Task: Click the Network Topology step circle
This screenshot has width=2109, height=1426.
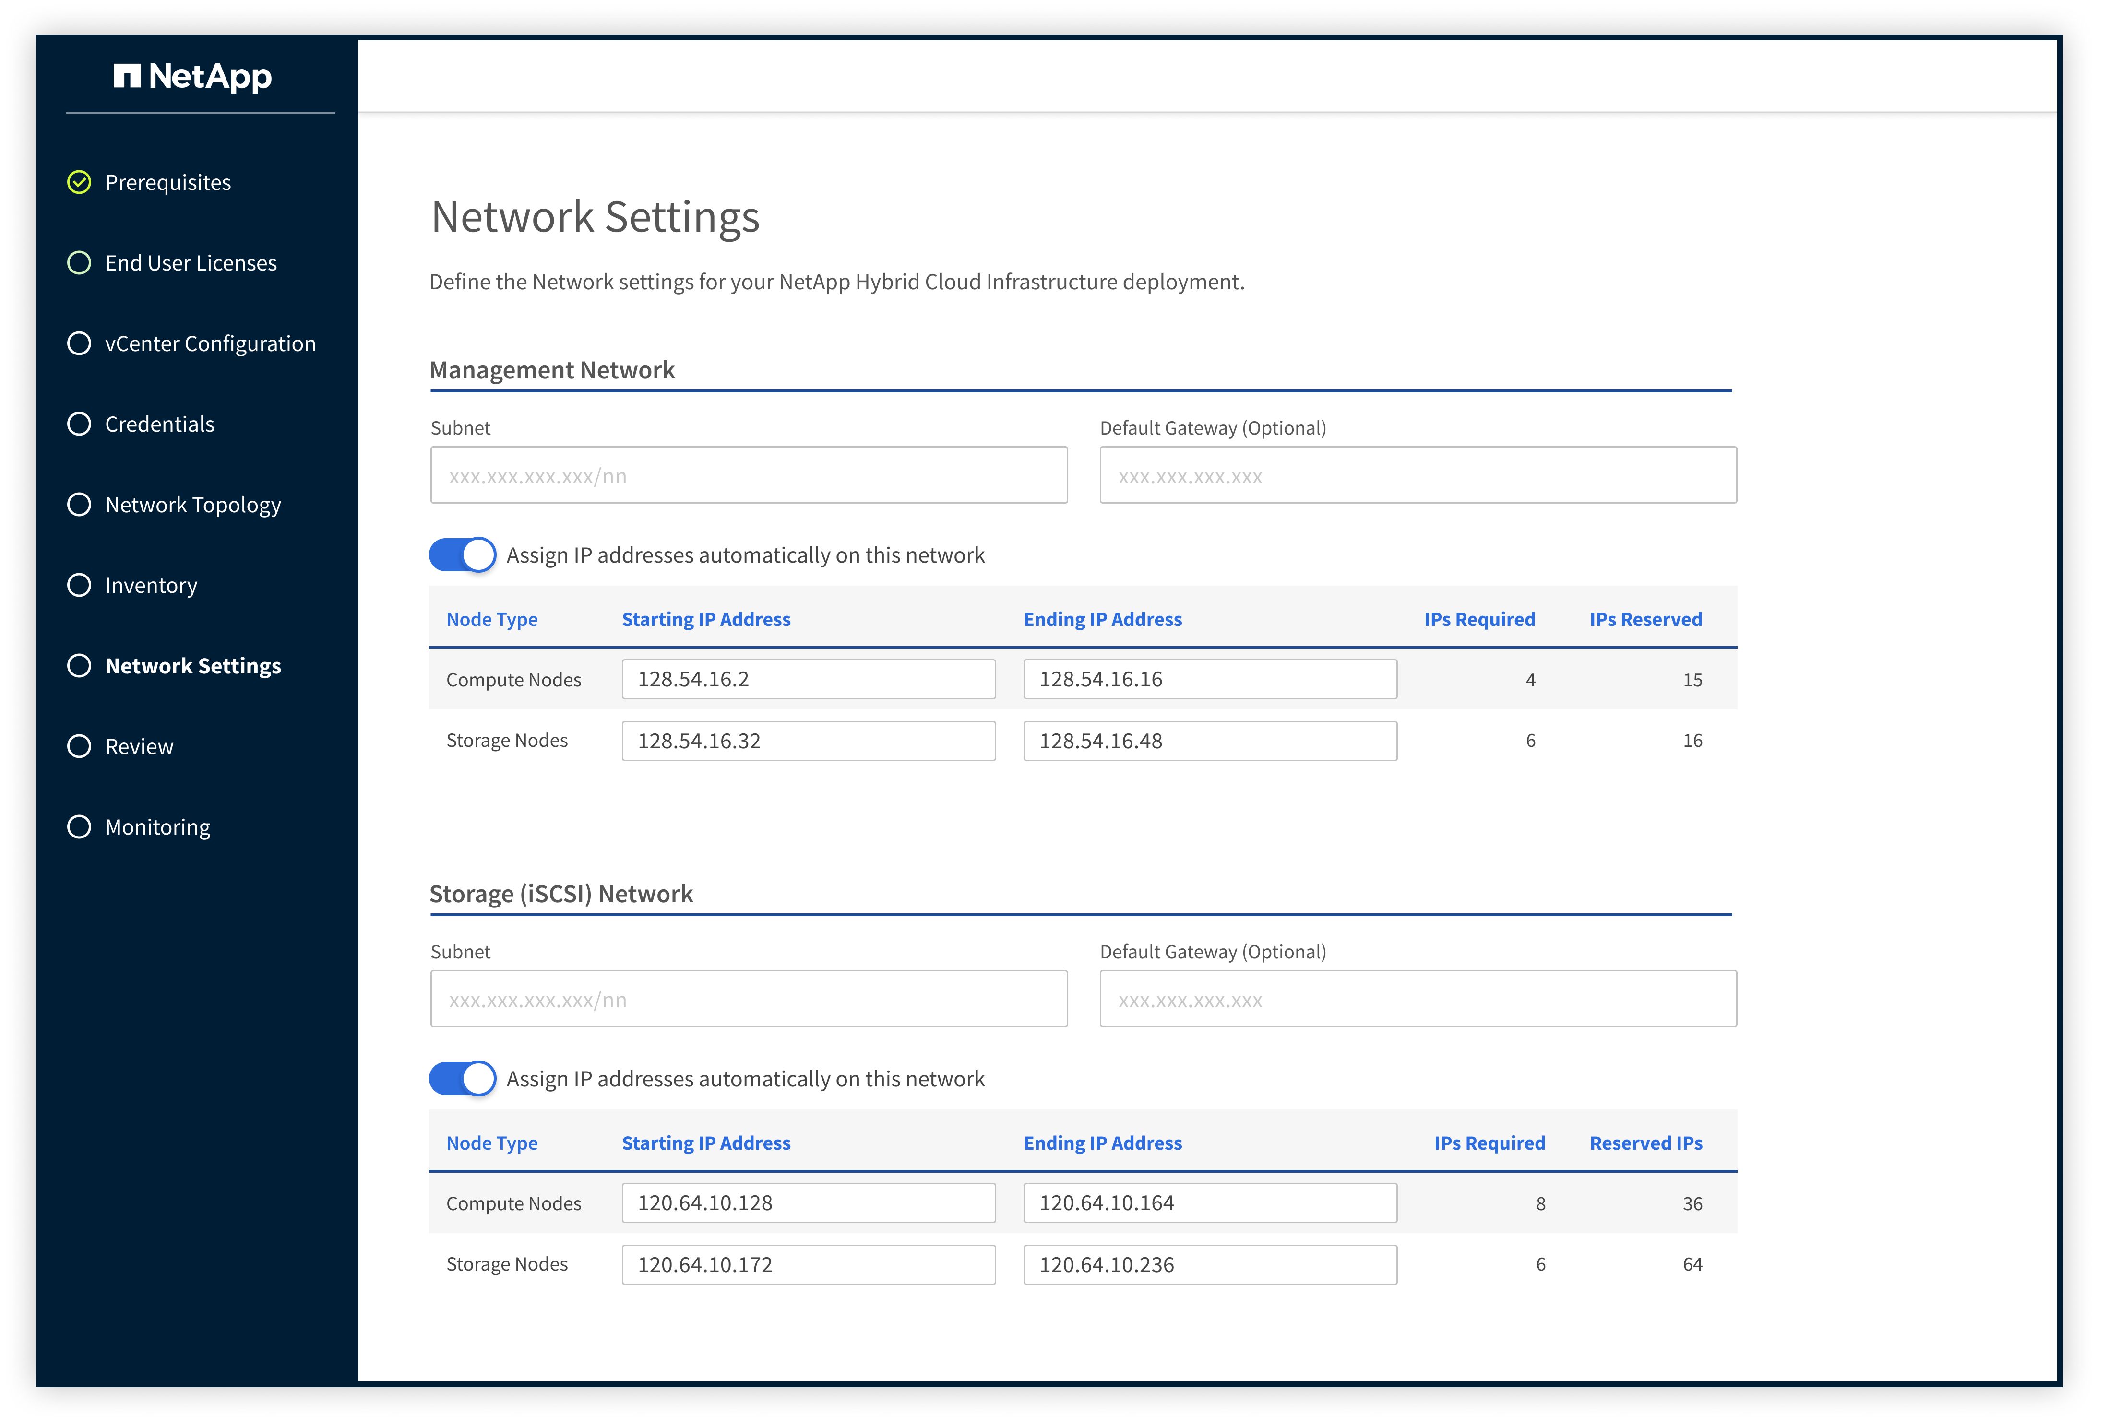Action: (80, 505)
